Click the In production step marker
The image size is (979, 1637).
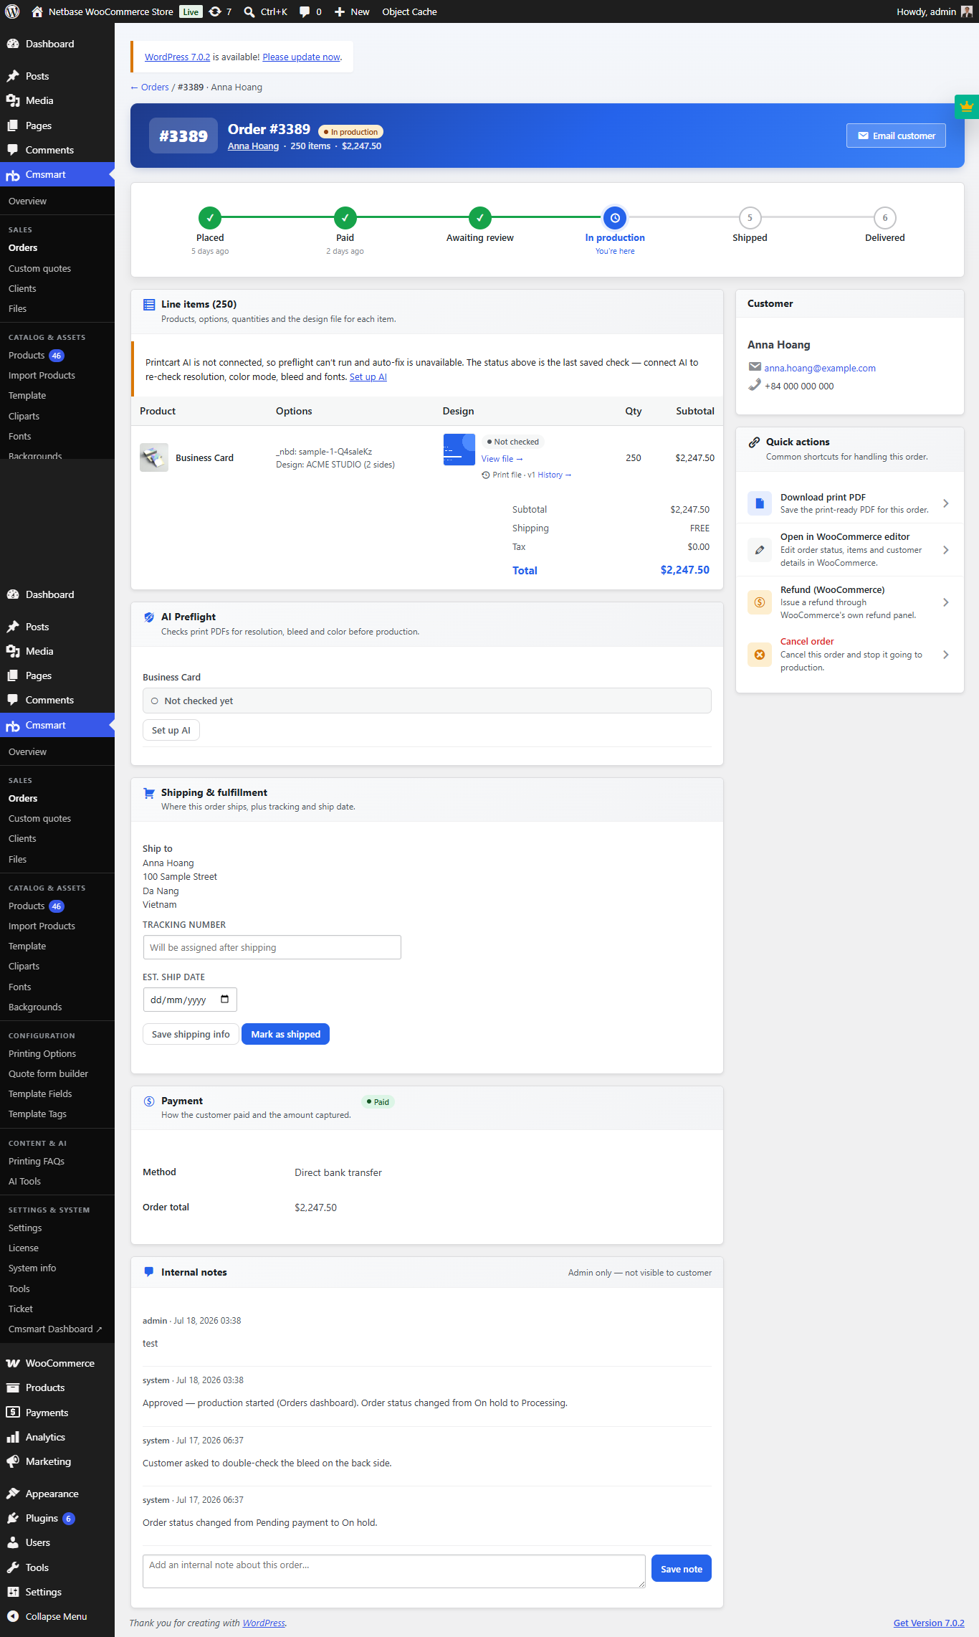point(614,217)
